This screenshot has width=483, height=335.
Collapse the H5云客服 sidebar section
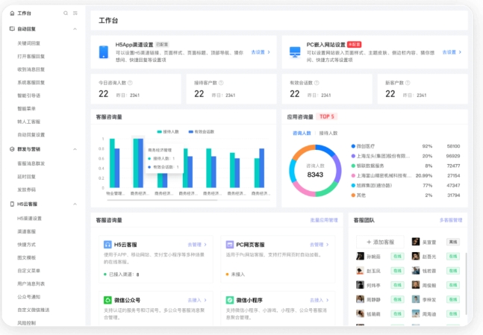point(75,204)
